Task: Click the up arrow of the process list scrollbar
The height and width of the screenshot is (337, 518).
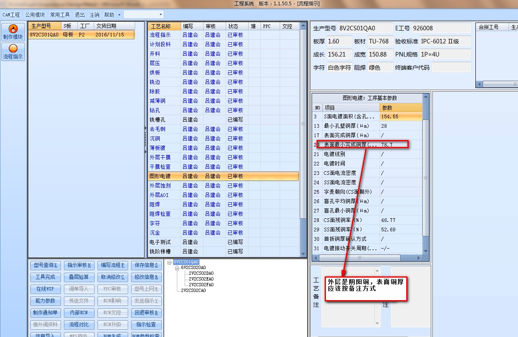Action: [x=303, y=26]
